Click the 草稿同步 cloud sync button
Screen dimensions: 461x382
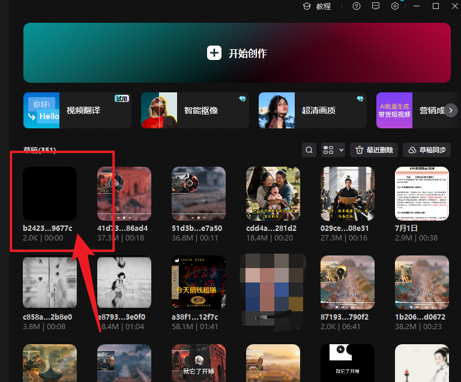pyautogui.click(x=427, y=150)
